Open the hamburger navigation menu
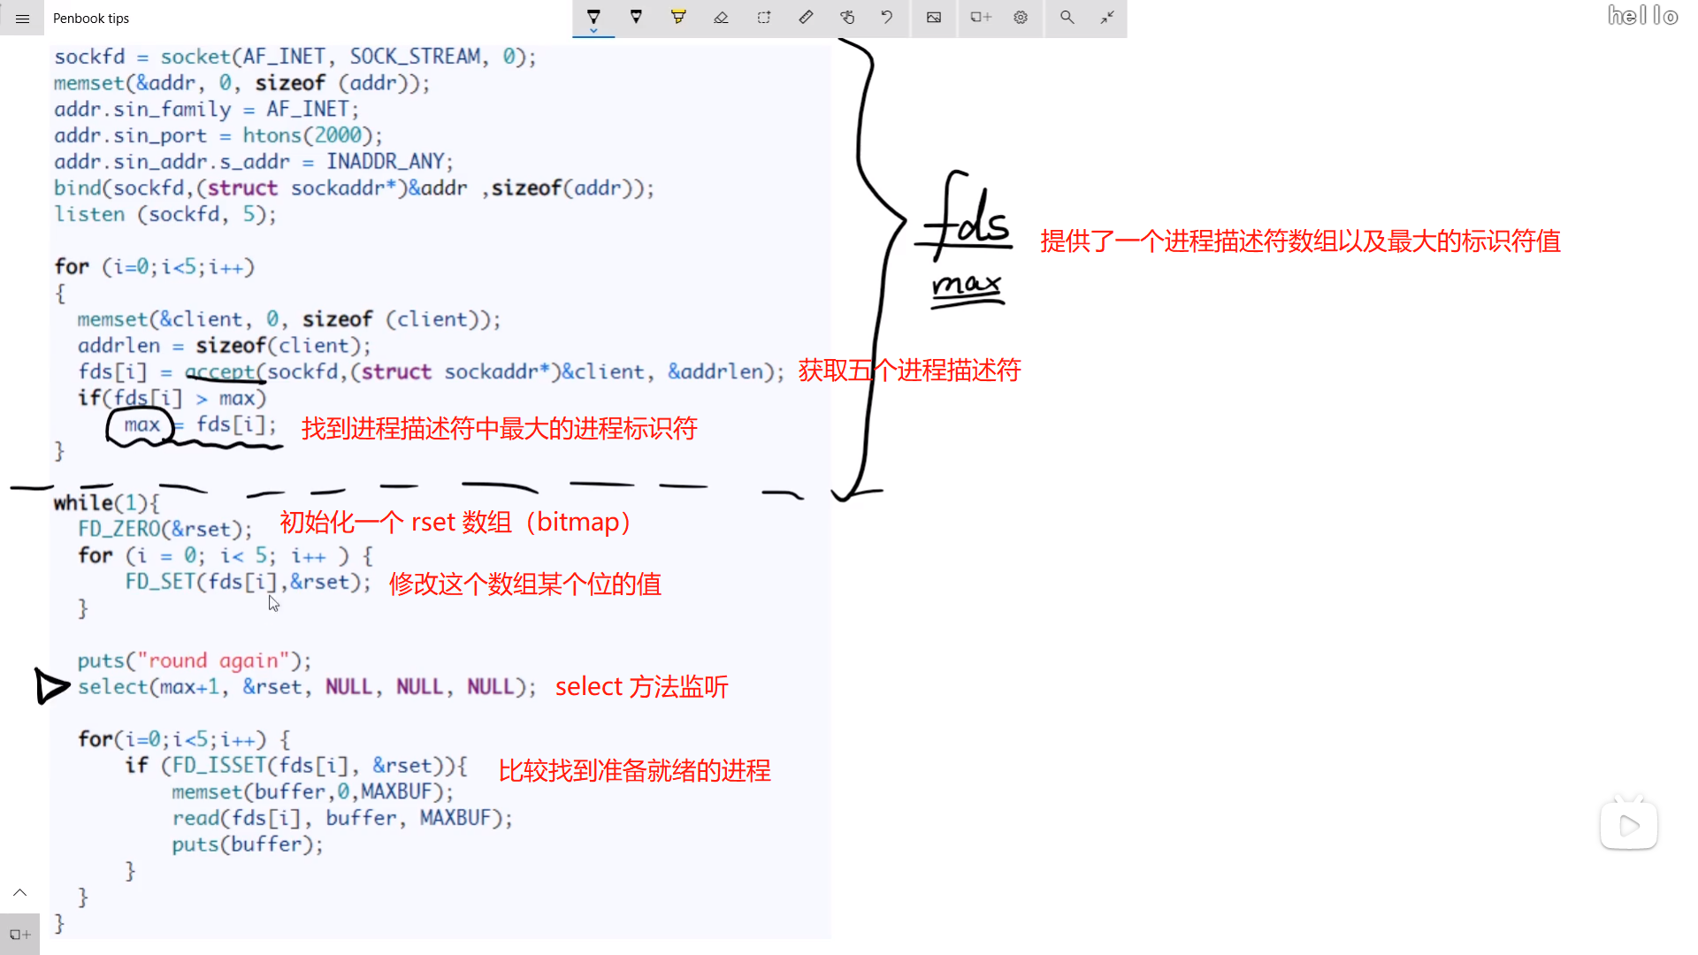 21,18
